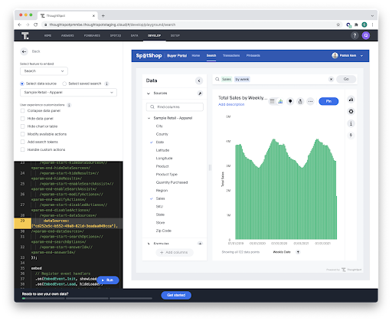The image size is (392, 321).
Task: Collapse the Data panel with the chevron button
Action: pyautogui.click(x=199, y=80)
